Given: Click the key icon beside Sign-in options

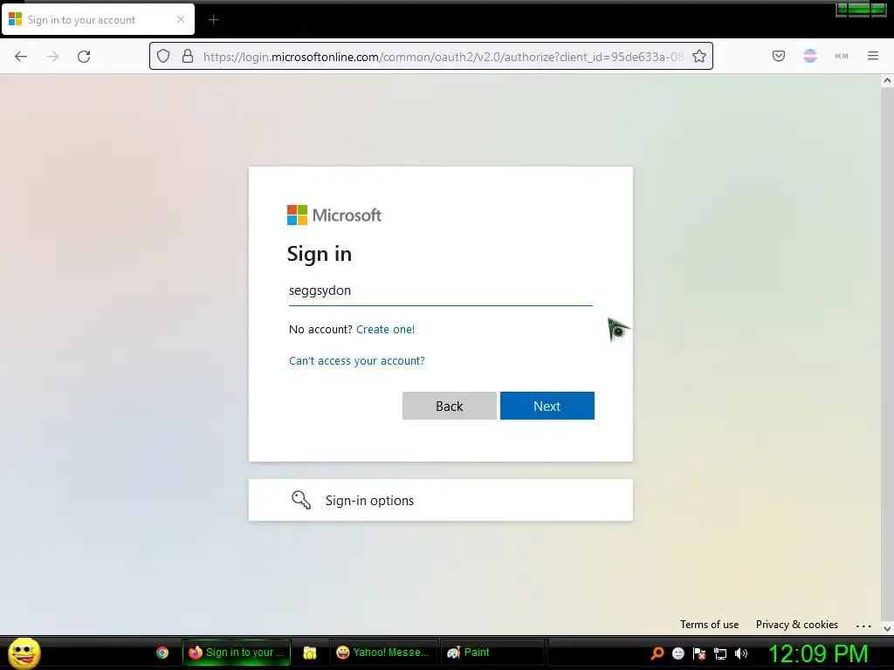Looking at the screenshot, I should click(x=301, y=500).
